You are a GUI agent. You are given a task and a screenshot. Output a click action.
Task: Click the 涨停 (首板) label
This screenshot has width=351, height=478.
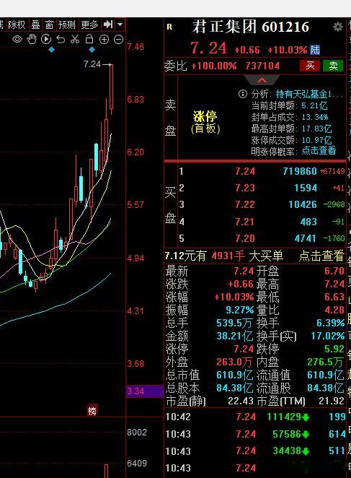(205, 122)
